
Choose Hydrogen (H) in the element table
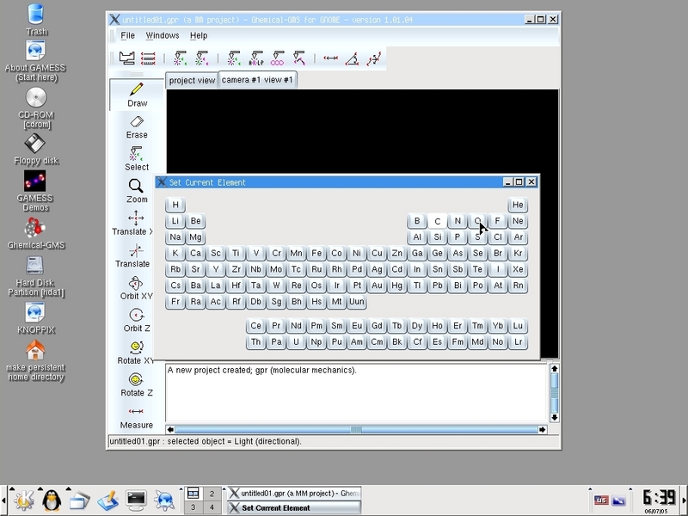[175, 205]
